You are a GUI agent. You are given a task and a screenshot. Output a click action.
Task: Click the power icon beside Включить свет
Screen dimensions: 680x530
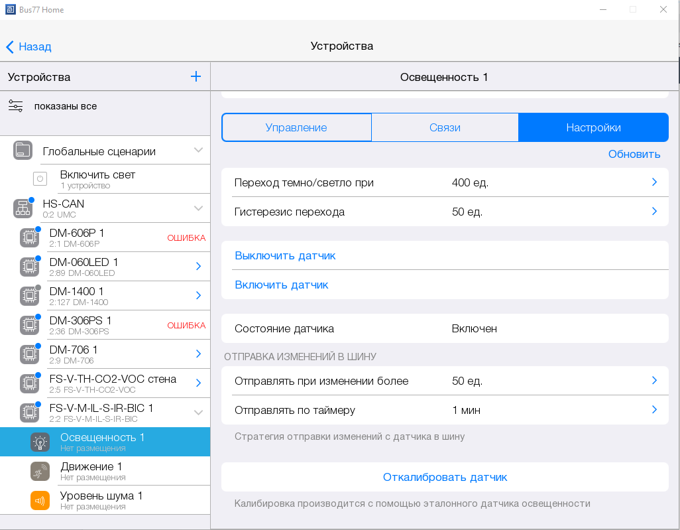coord(40,179)
